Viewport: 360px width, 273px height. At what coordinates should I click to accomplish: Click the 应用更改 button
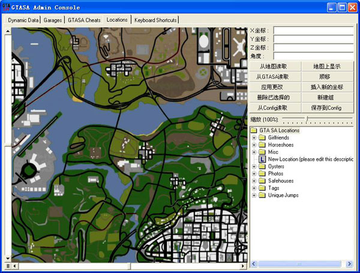275,87
